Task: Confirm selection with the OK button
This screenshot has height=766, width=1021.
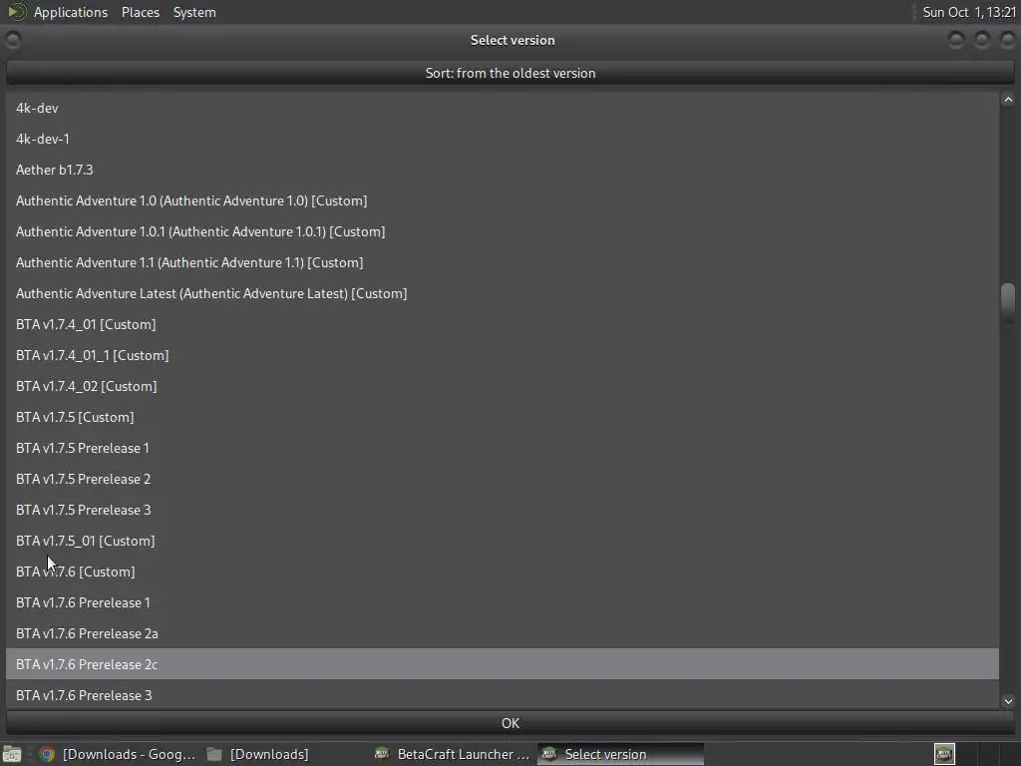Action: (510, 723)
